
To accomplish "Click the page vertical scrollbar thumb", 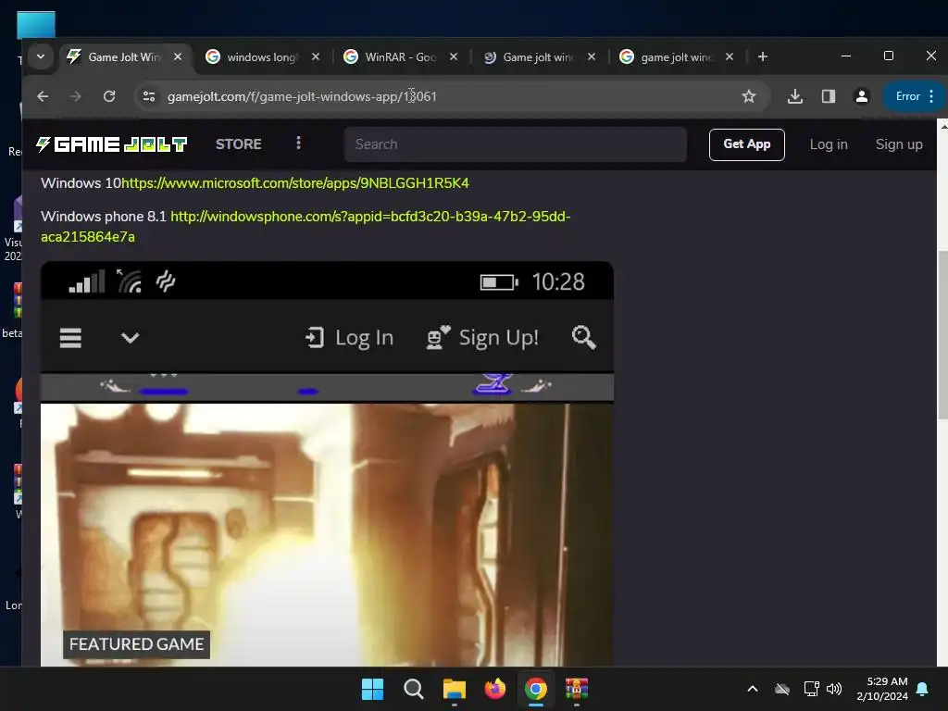I will pyautogui.click(x=942, y=333).
